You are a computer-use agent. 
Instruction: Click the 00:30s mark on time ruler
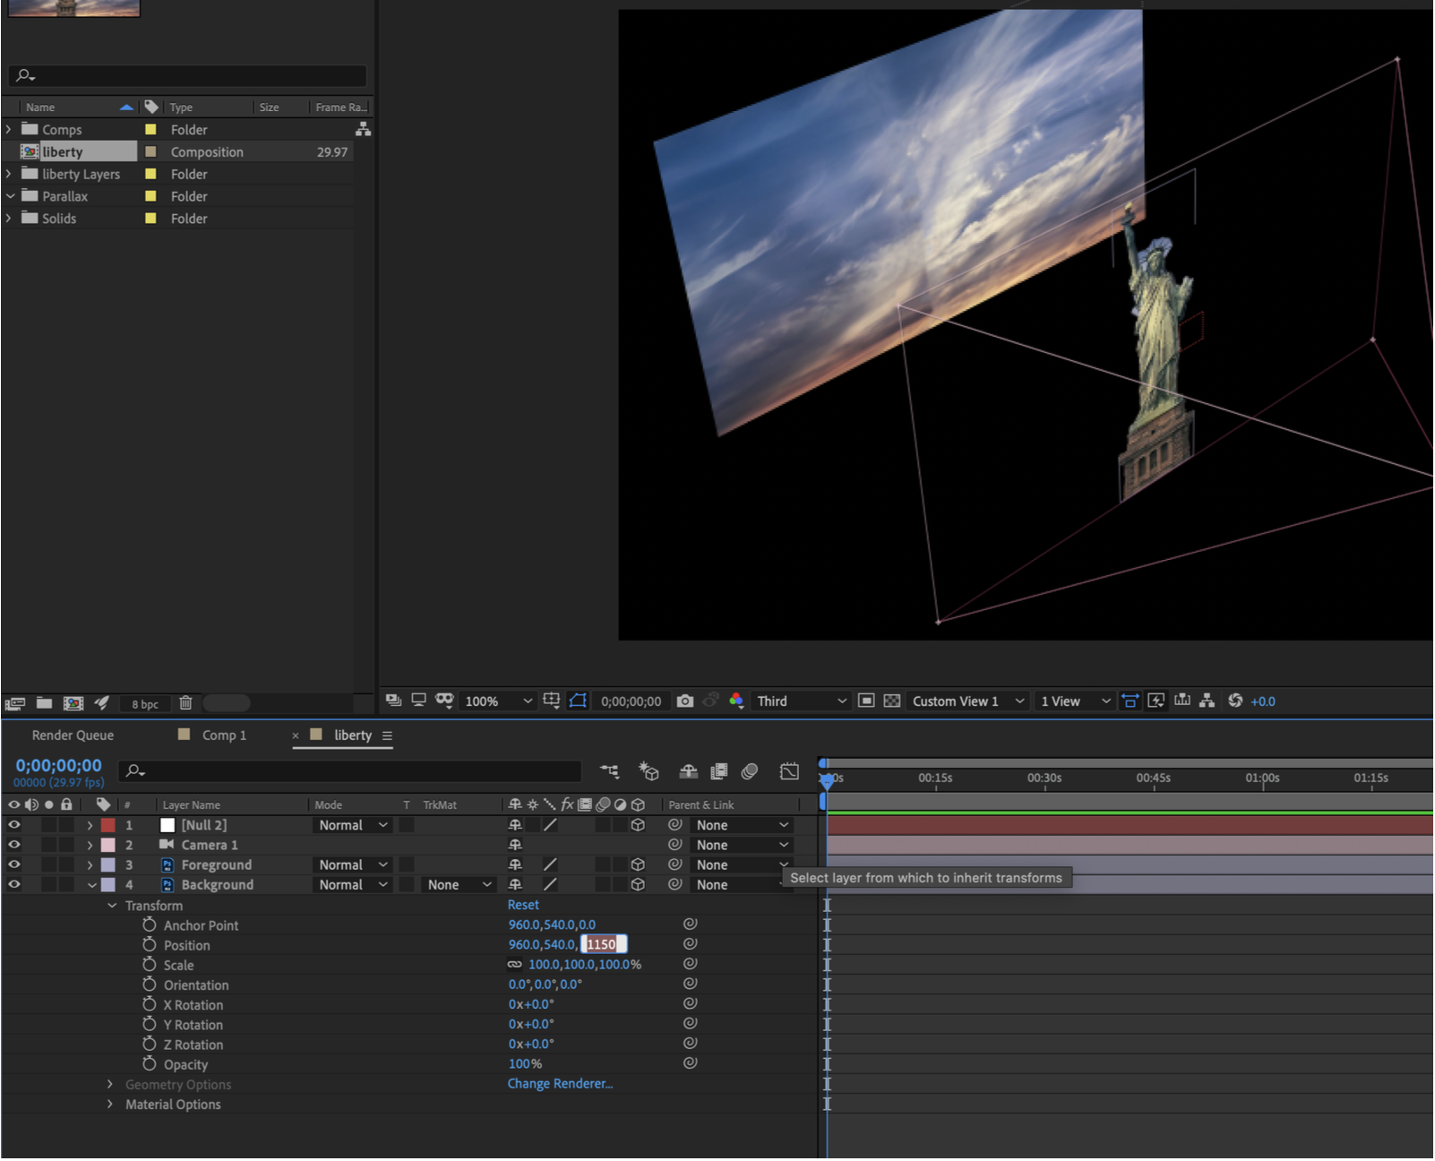click(1044, 778)
